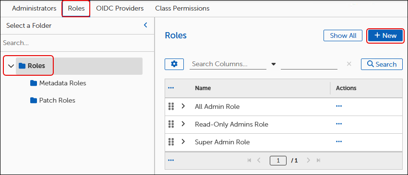Collapse the Roles folder tree node
The image size is (408, 175).
pos(11,66)
